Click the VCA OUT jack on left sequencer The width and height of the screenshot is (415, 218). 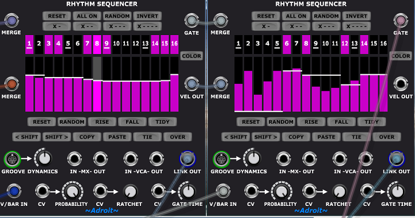[x=157, y=159]
